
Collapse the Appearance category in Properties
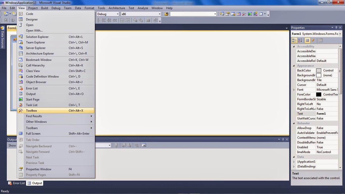294,66
